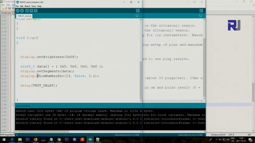Click 'showNumberDec' in the code
The image size is (255, 143).
pyautogui.click(x=51, y=76)
